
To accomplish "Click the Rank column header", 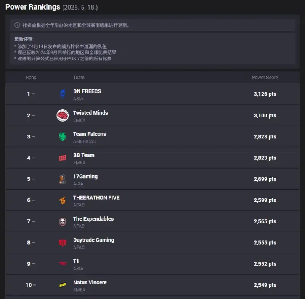I will point(31,78).
